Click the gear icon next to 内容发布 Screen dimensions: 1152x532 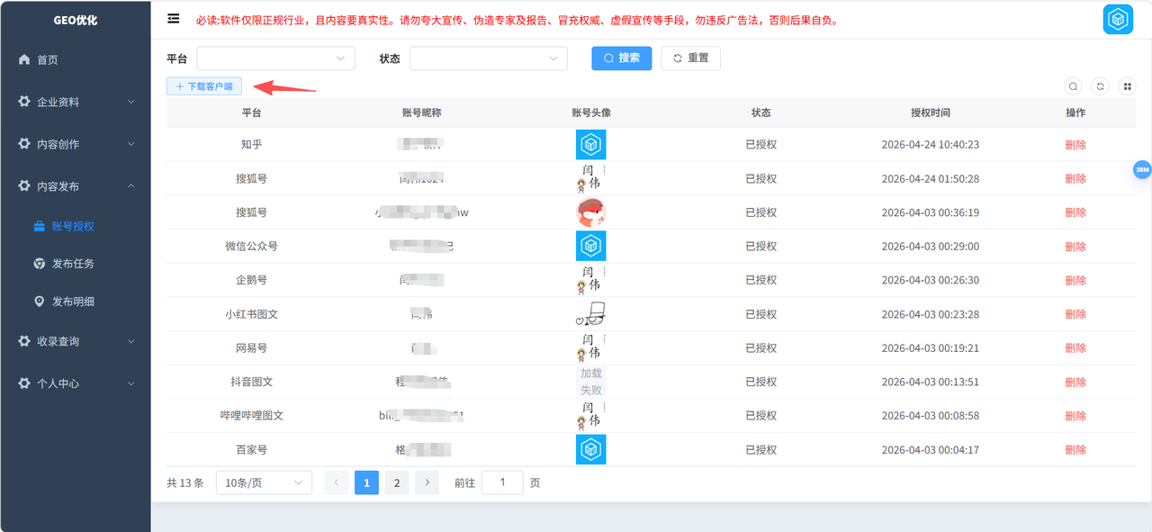tap(24, 186)
